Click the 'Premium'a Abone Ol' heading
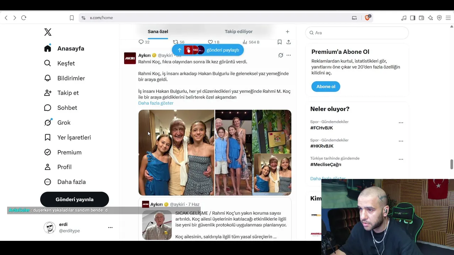This screenshot has width=454, height=255. click(340, 52)
